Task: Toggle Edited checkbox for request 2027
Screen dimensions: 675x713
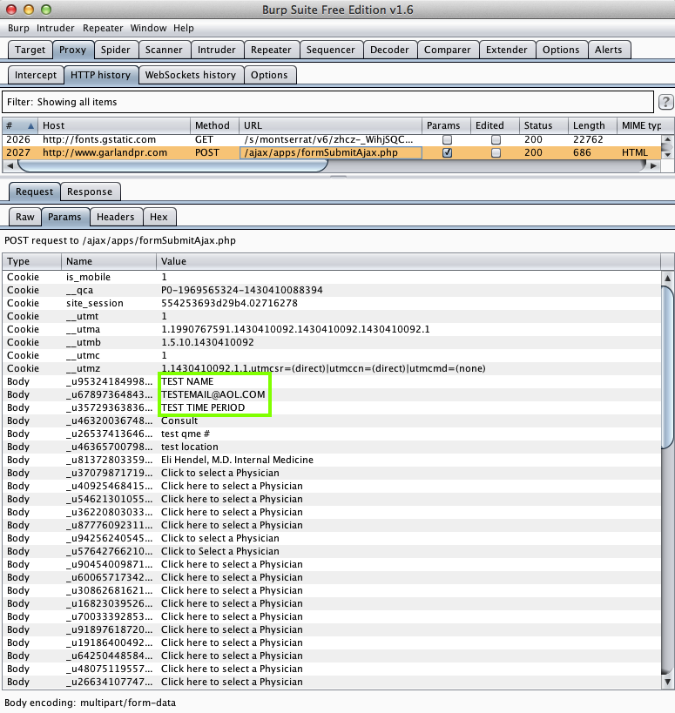Action: (x=496, y=152)
